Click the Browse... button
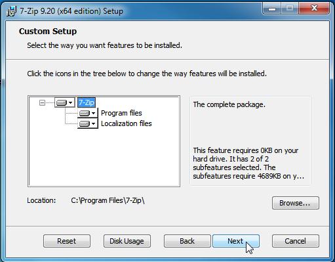 pos(296,203)
